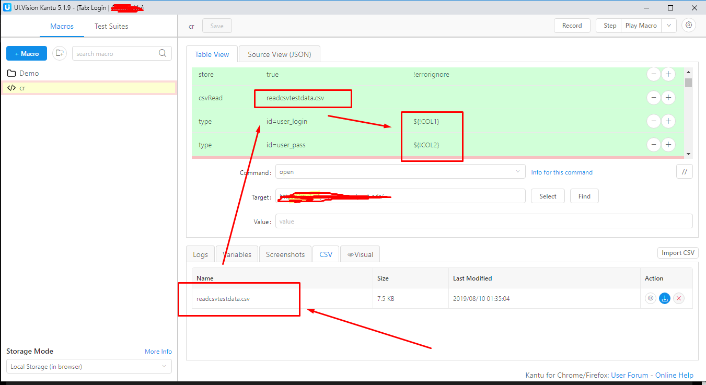Viewport: 706px width, 385px height.
Task: Open the Storage Mode More Info link
Action: point(158,351)
